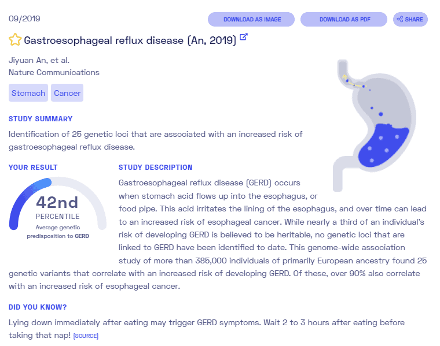Image resolution: width=440 pixels, height=346 pixels.
Task: Click the YOUR RESULT heading
Action: [x=33, y=168]
